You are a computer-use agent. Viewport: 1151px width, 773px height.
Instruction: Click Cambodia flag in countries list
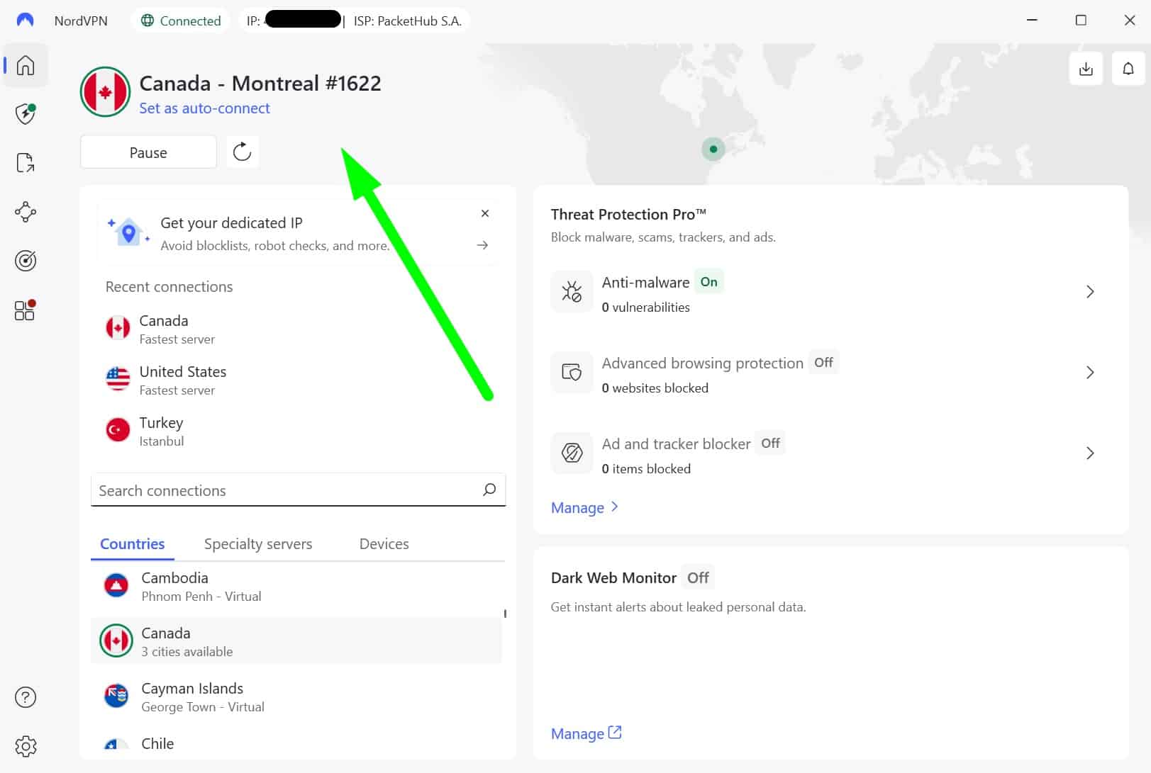116,585
